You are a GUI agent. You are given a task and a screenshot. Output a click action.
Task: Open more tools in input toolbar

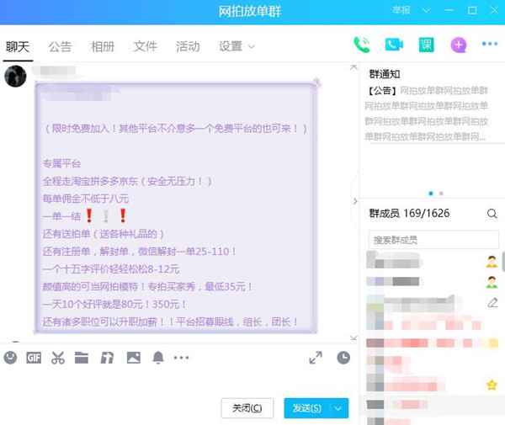tap(181, 358)
